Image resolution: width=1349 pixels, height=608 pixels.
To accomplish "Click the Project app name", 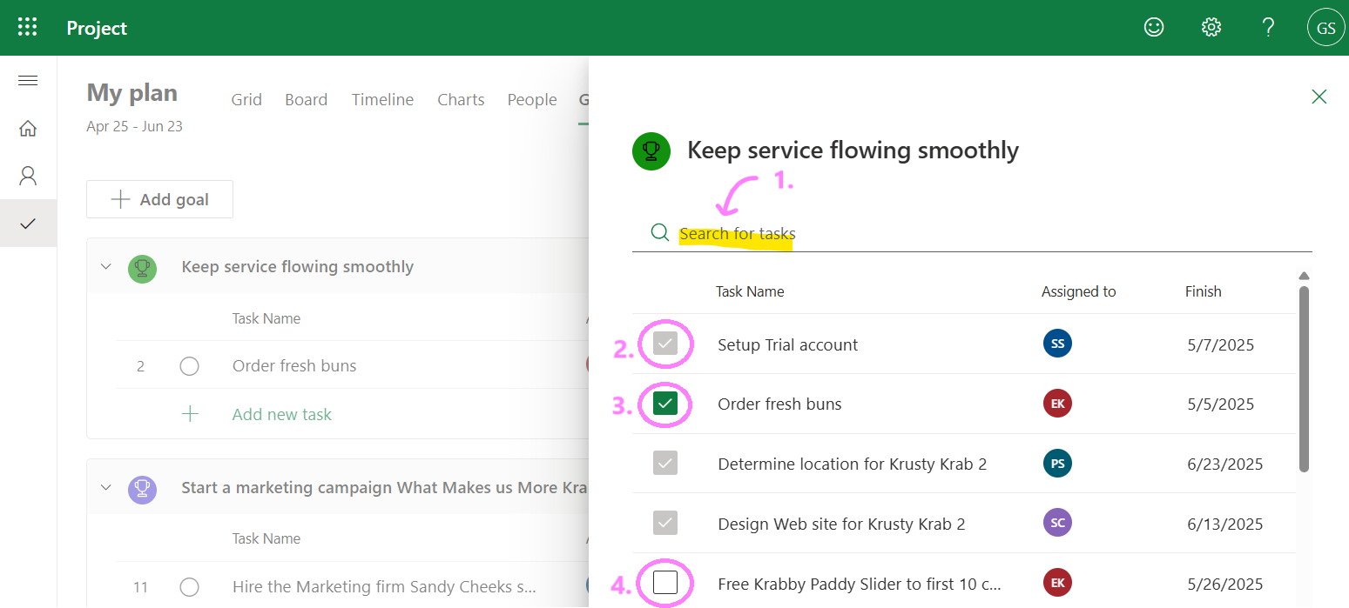I will [x=97, y=28].
